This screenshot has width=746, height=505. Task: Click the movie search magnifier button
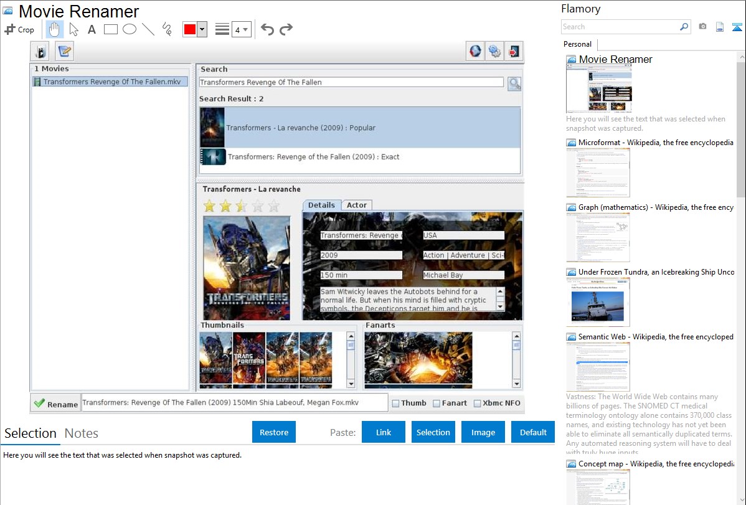[x=514, y=84]
